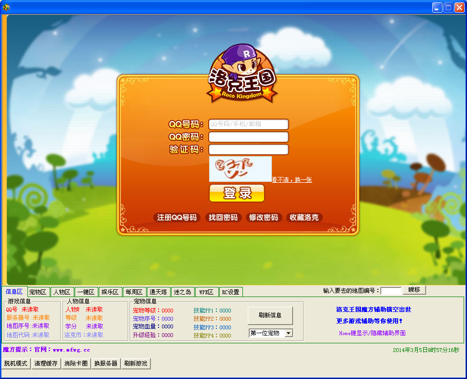
Task: Switch to the 每周区 tab
Action: (x=134, y=292)
